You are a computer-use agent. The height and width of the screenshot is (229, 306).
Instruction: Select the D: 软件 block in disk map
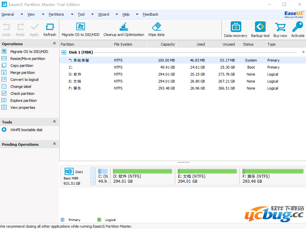click(x=143, y=176)
